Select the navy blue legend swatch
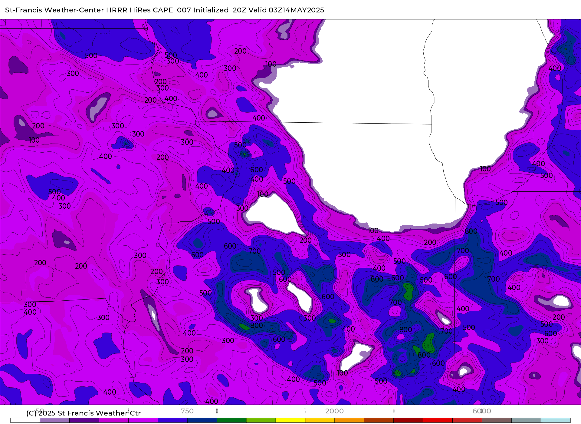The height and width of the screenshot is (424, 581). (202, 420)
